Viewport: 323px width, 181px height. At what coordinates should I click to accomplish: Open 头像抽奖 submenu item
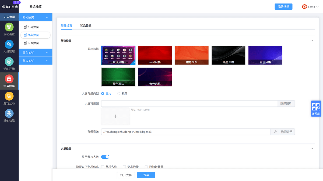coord(36,43)
